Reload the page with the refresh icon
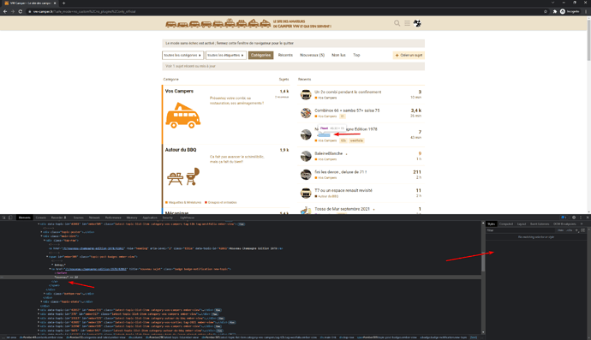Image resolution: width=591 pixels, height=340 pixels. point(20,11)
